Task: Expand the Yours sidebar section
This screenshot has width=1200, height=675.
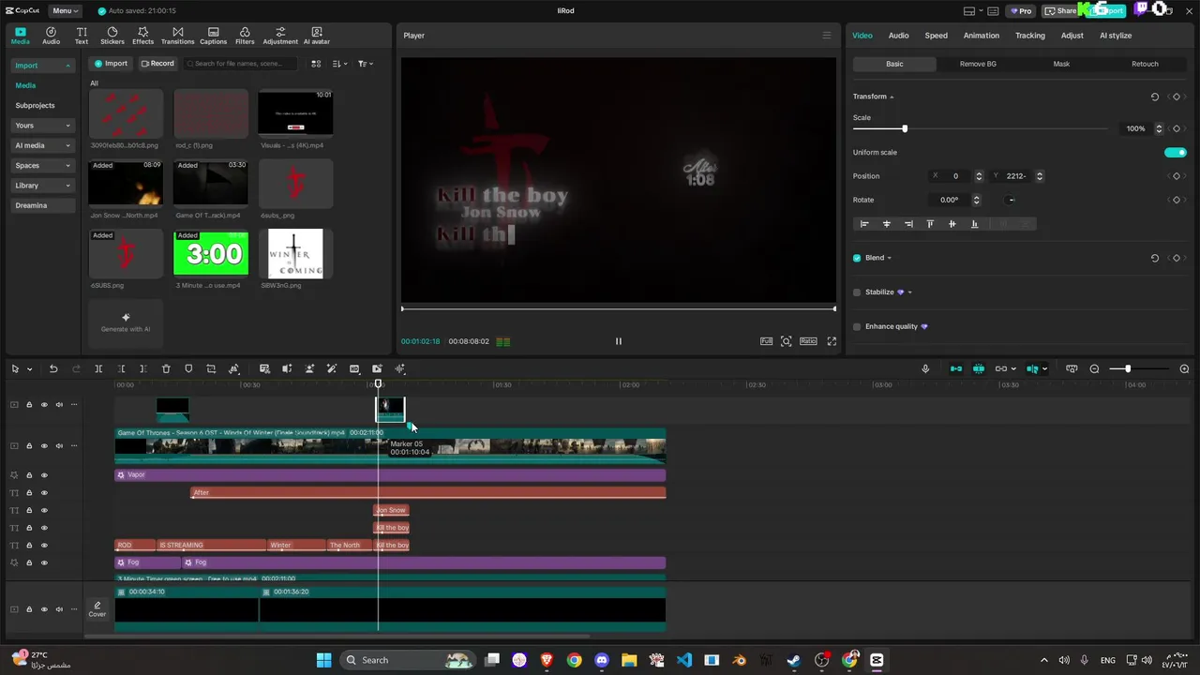Action: (x=42, y=126)
